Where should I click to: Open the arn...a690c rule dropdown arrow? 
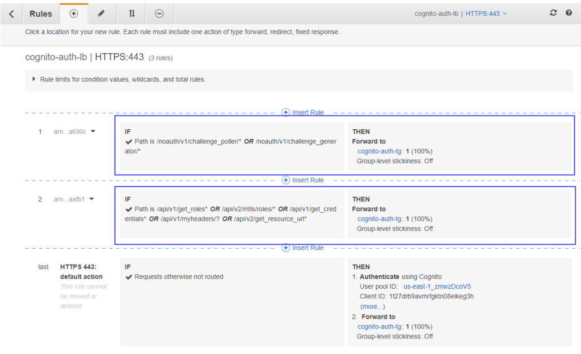point(93,131)
